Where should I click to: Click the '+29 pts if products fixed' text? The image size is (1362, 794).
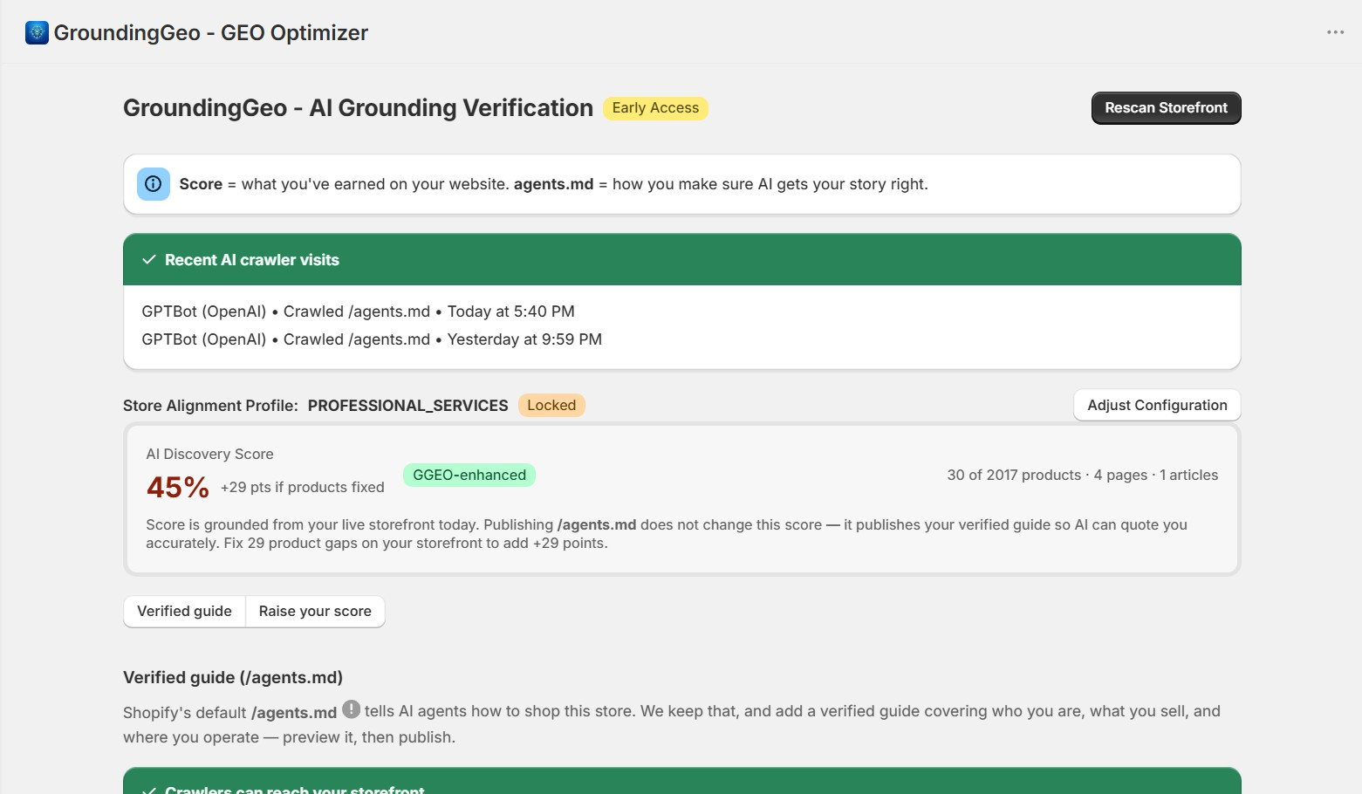click(303, 488)
